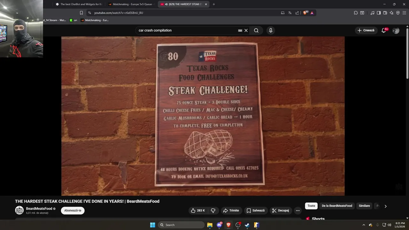Open the three-dot more actions menu

pyautogui.click(x=298, y=211)
